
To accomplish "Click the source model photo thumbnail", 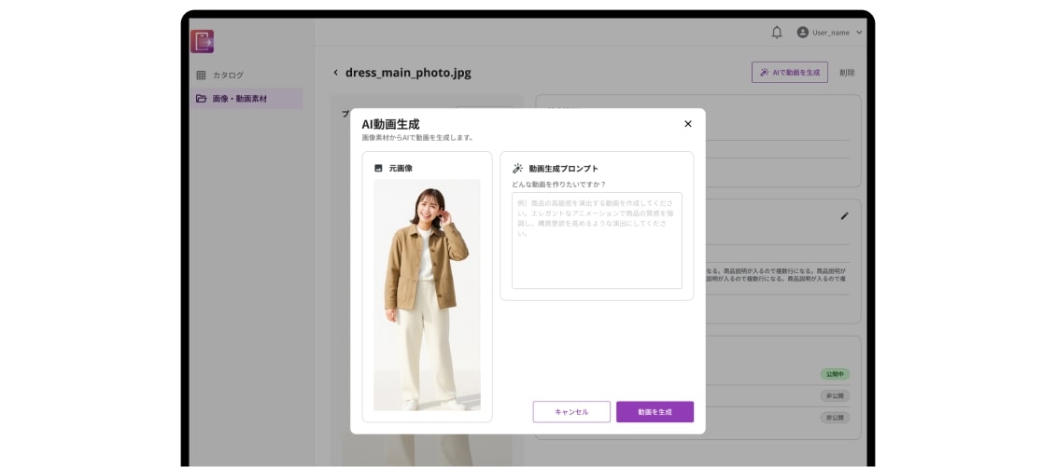I will [x=427, y=295].
